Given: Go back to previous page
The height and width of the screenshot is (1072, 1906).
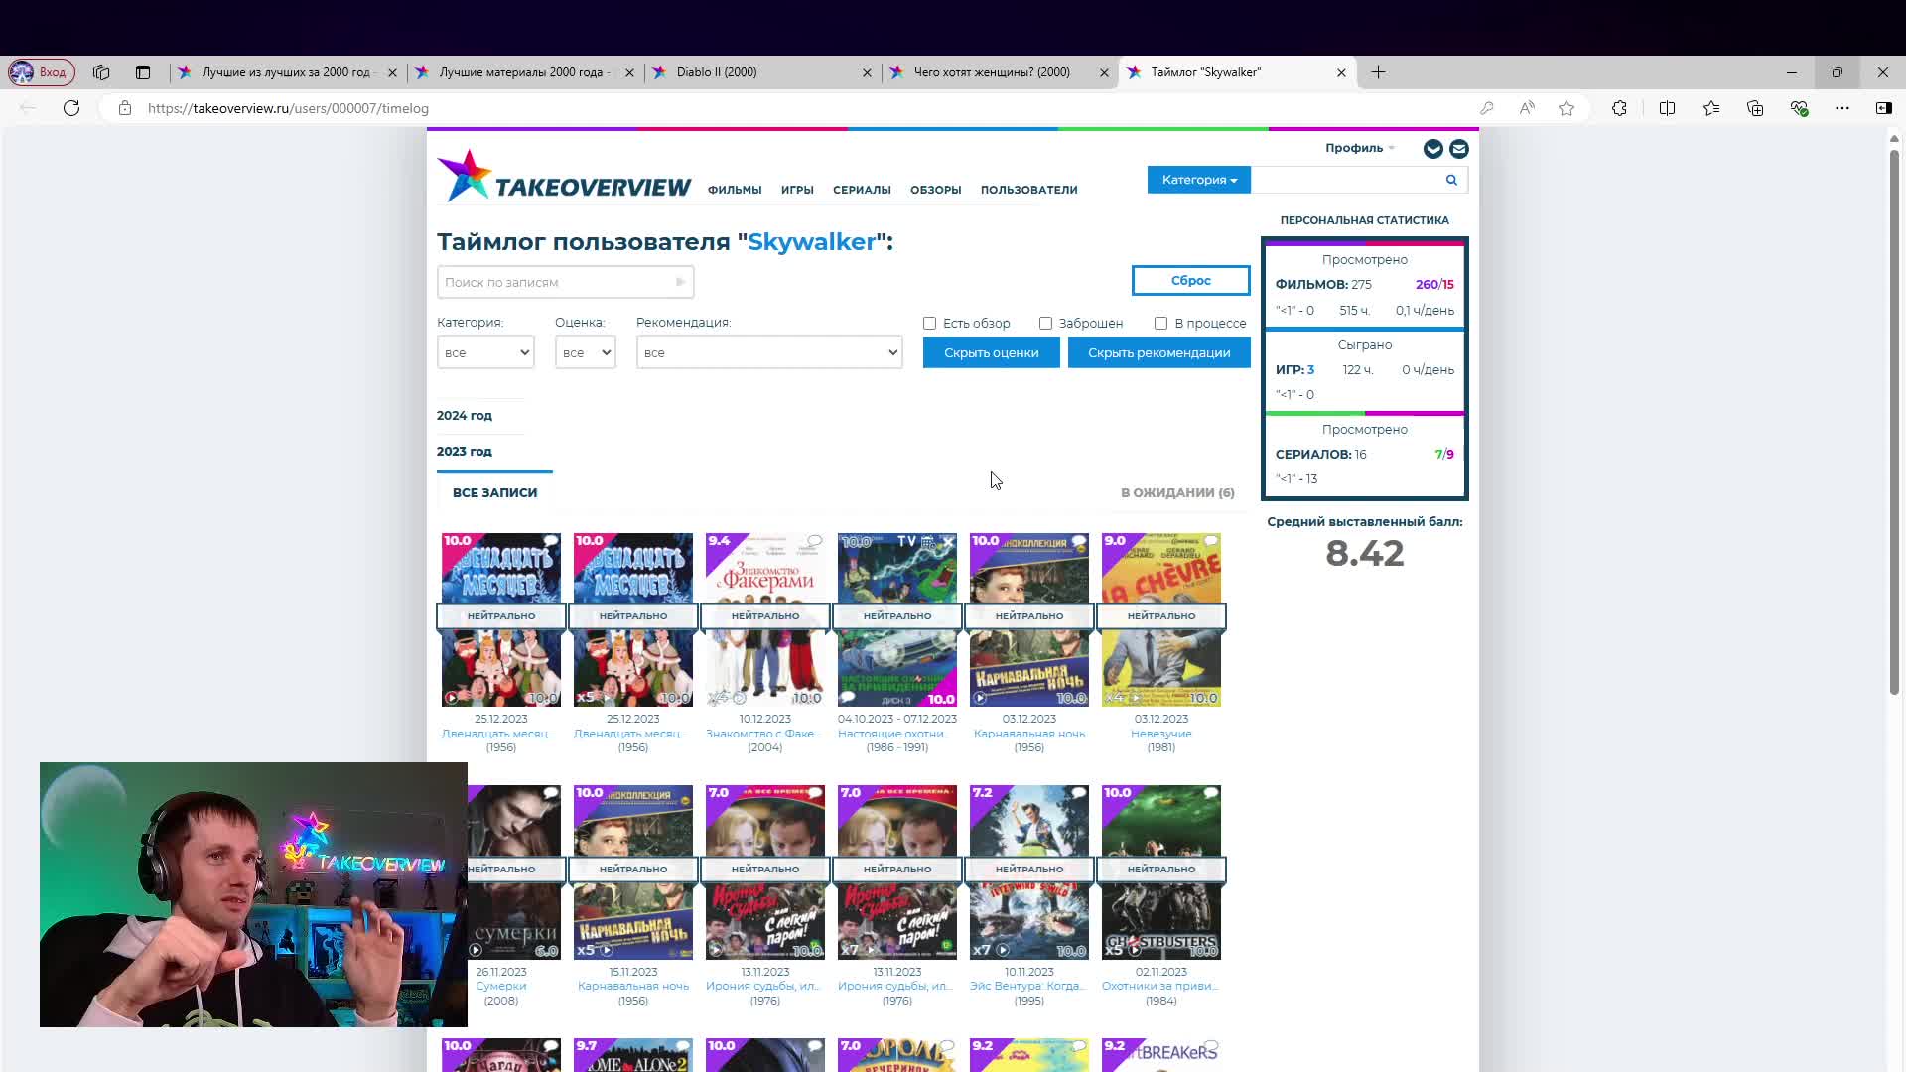Looking at the screenshot, I should pyautogui.click(x=28, y=108).
